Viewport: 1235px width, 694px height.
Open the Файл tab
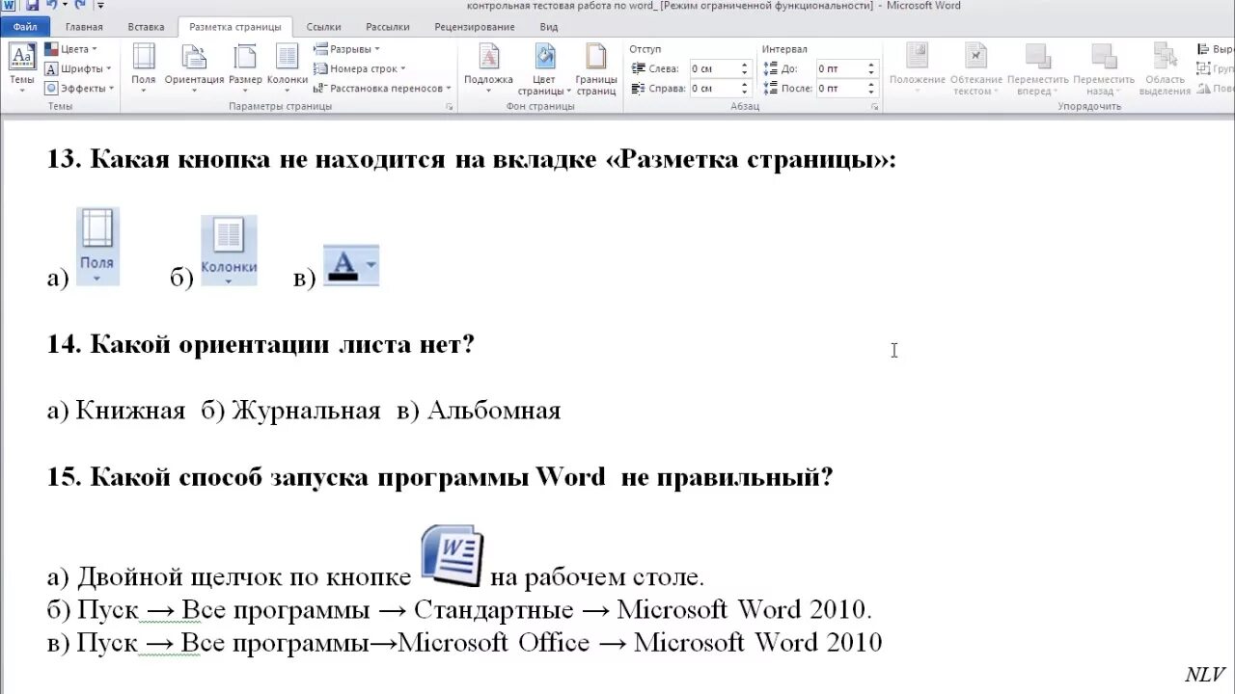(x=26, y=27)
